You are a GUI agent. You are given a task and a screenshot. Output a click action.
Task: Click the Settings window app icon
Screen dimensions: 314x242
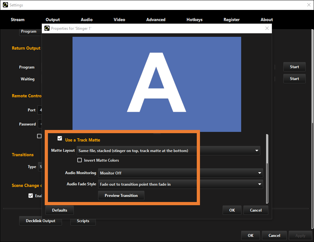(x=5, y=5)
